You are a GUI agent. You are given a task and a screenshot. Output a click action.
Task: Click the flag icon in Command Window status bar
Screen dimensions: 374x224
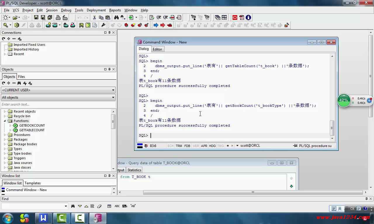140,146
